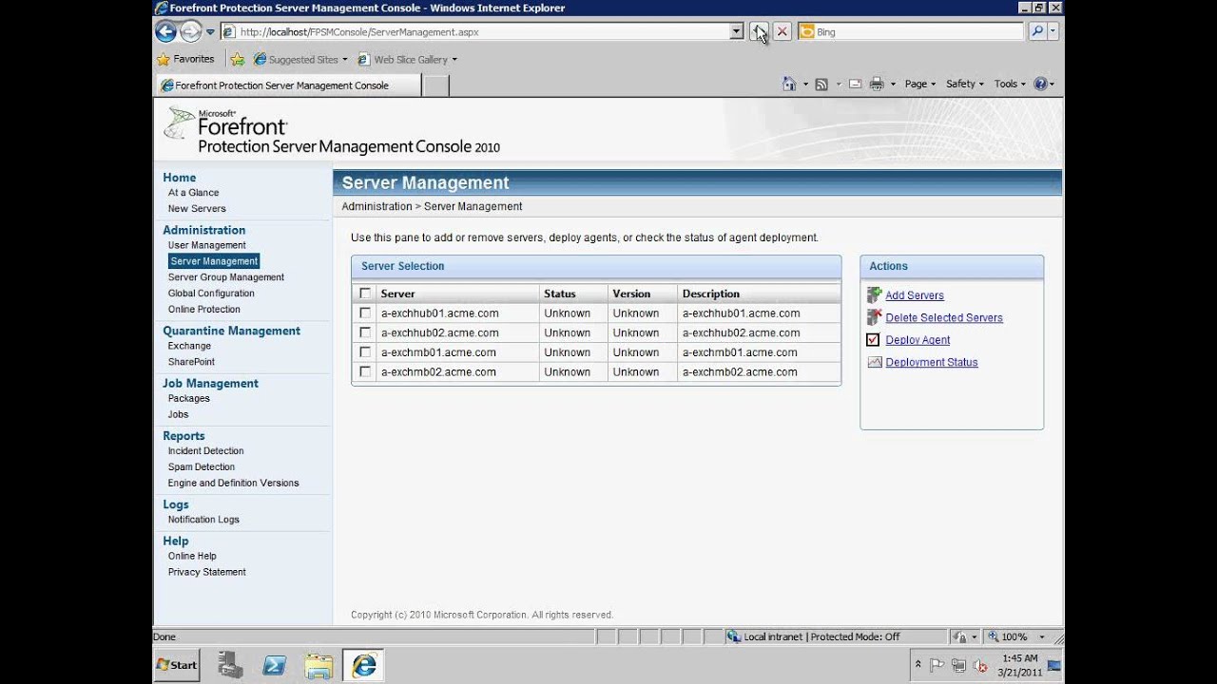Image resolution: width=1217 pixels, height=684 pixels.
Task: Click the Add to Favorites Bar icon
Action: click(x=238, y=59)
